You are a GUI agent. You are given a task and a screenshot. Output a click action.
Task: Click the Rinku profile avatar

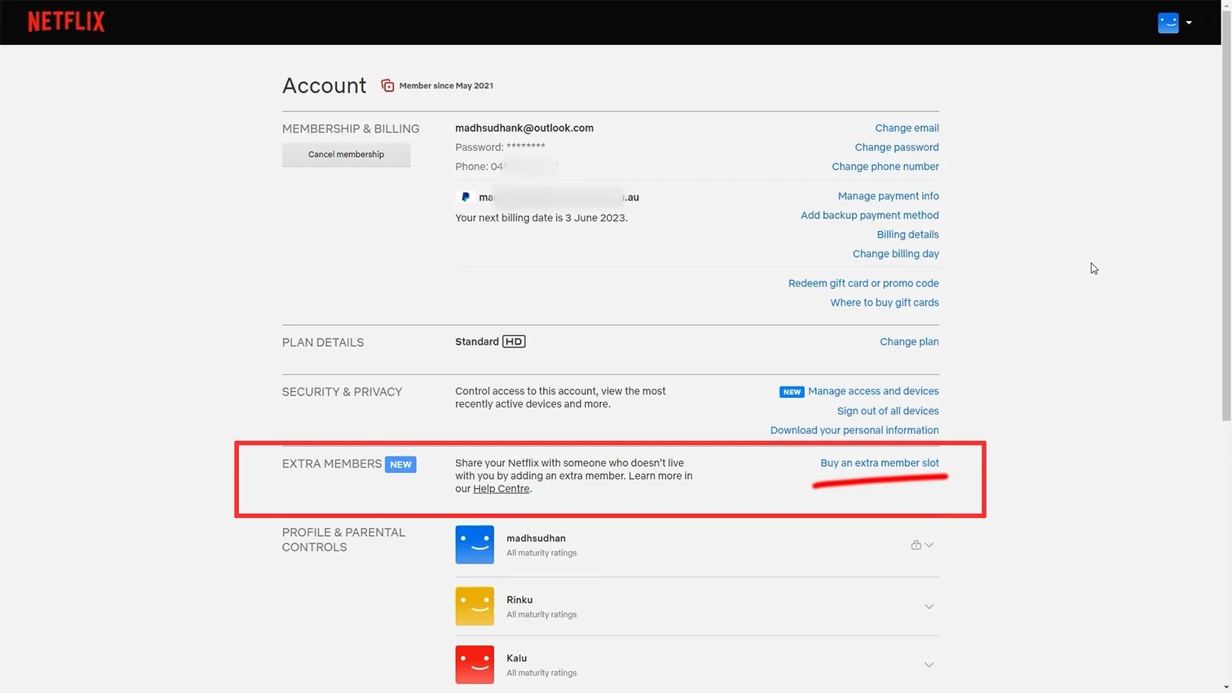click(x=475, y=606)
